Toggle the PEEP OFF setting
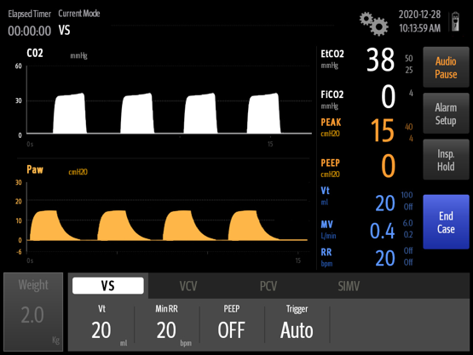The image size is (473, 355). pyautogui.click(x=232, y=325)
